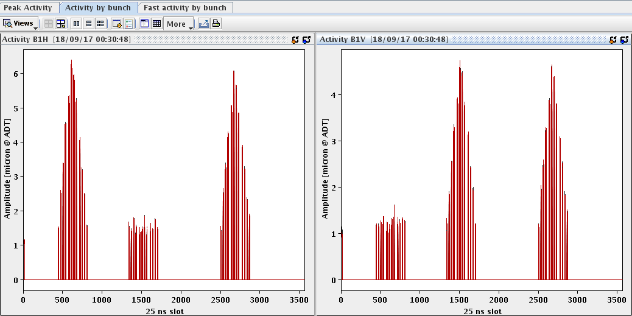632x316 pixels.
Task: Select the Activity by bunch tab
Action: tap(98, 7)
